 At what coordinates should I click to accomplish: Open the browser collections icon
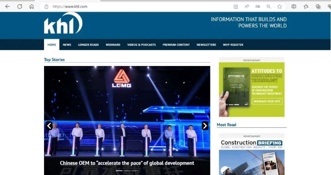pyautogui.click(x=318, y=7)
